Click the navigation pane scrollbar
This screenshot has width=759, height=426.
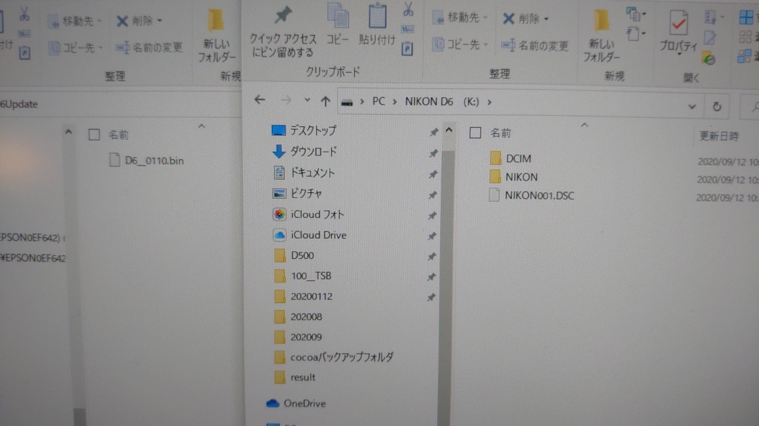(x=447, y=267)
